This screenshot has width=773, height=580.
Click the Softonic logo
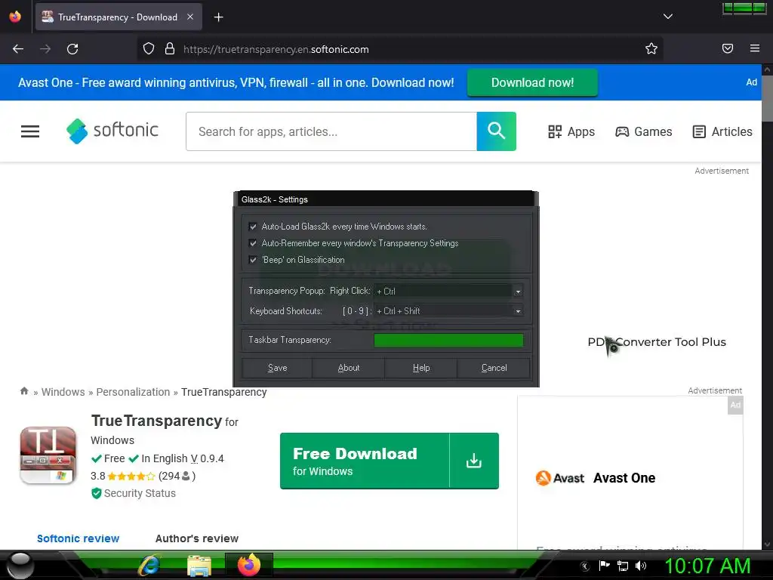point(112,131)
